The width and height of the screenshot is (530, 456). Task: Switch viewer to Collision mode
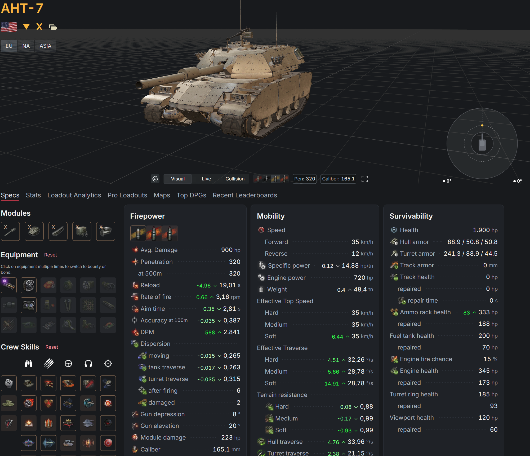[x=235, y=179]
